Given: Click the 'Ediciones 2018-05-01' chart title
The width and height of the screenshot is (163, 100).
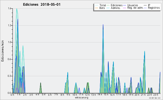Looking at the screenshot, I should click(42, 5).
